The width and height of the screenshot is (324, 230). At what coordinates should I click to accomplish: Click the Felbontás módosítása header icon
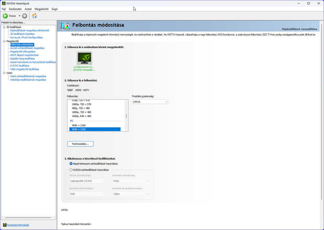coord(65,26)
